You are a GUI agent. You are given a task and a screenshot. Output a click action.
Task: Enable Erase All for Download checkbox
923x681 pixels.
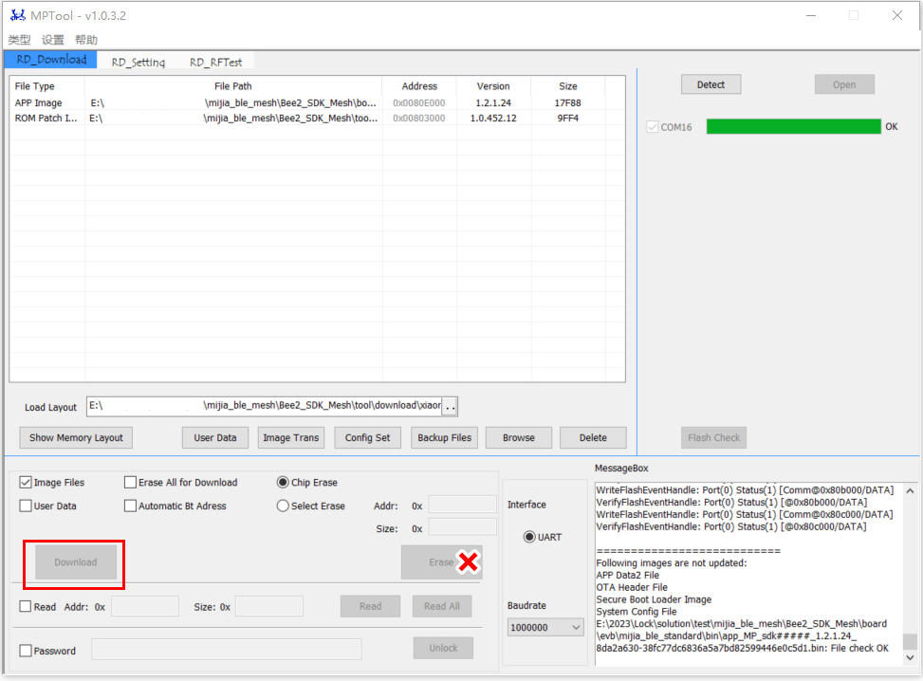[130, 483]
